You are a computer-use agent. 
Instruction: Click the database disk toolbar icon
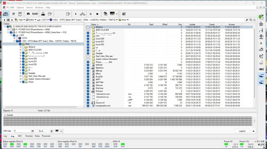pyautogui.click(x=50, y=14)
